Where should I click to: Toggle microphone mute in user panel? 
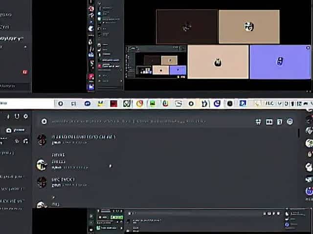pos(7,117)
